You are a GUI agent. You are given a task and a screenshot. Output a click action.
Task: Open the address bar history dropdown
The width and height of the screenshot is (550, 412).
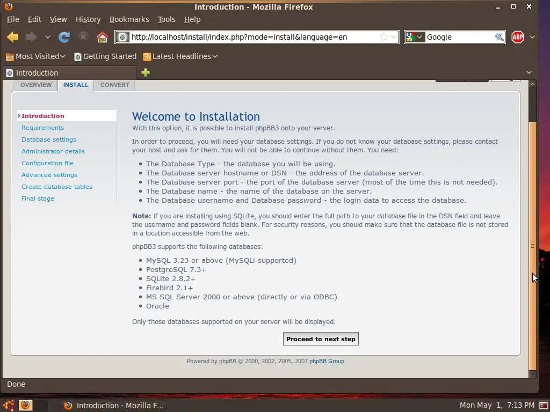(394, 37)
